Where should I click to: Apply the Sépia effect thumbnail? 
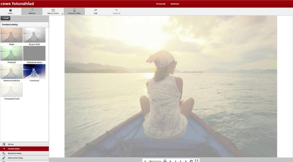click(12, 35)
